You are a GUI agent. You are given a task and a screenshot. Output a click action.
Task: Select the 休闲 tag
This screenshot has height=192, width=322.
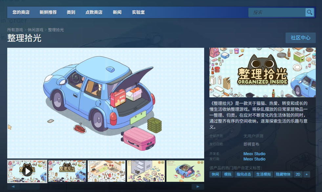(215, 174)
